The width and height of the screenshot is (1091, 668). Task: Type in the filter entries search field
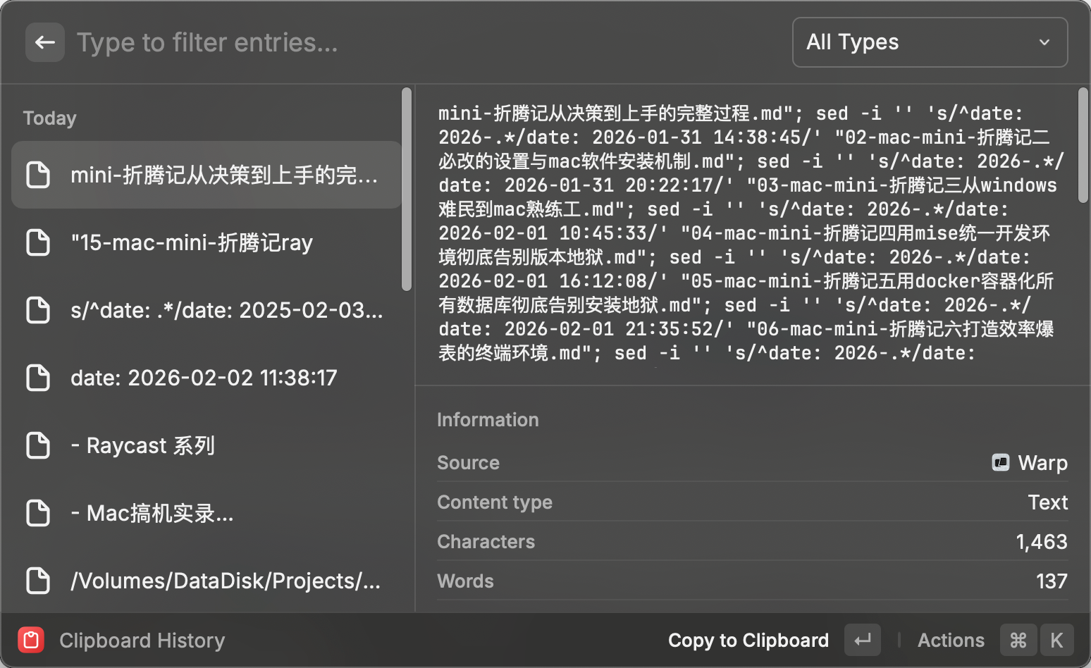tap(423, 42)
